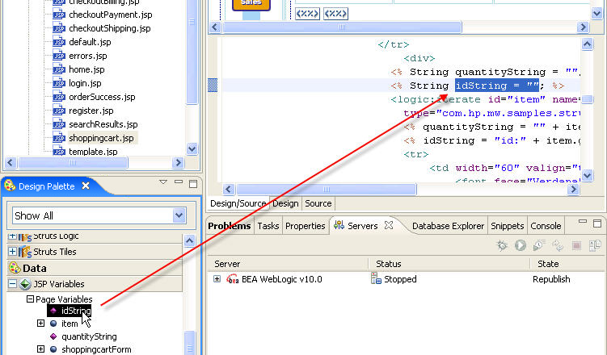Click the Design Palette tab icon
607x355 pixels.
tap(10, 186)
